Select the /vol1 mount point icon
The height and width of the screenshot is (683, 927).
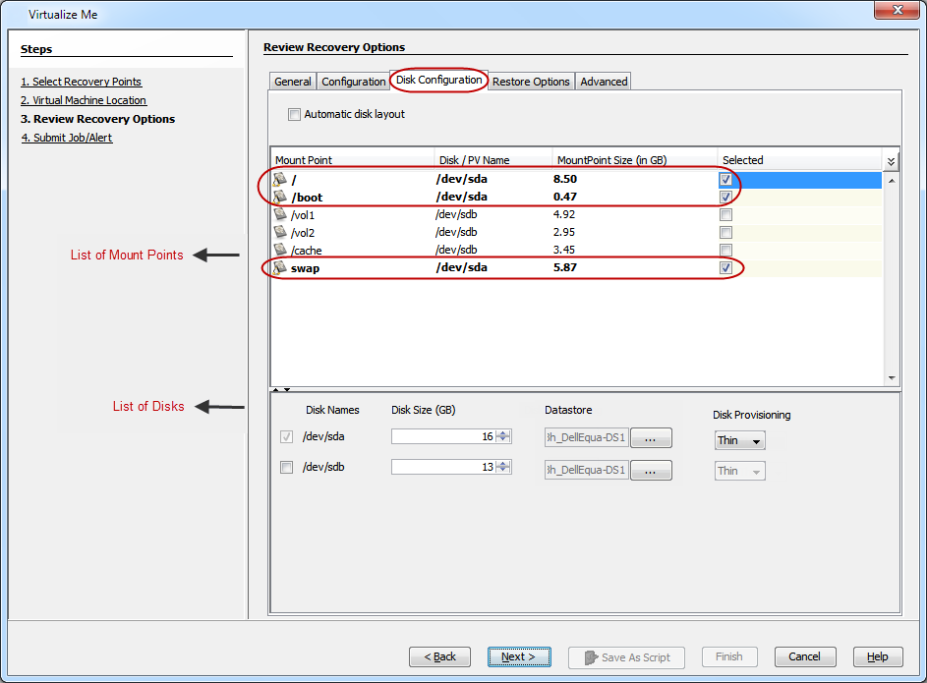(280, 214)
